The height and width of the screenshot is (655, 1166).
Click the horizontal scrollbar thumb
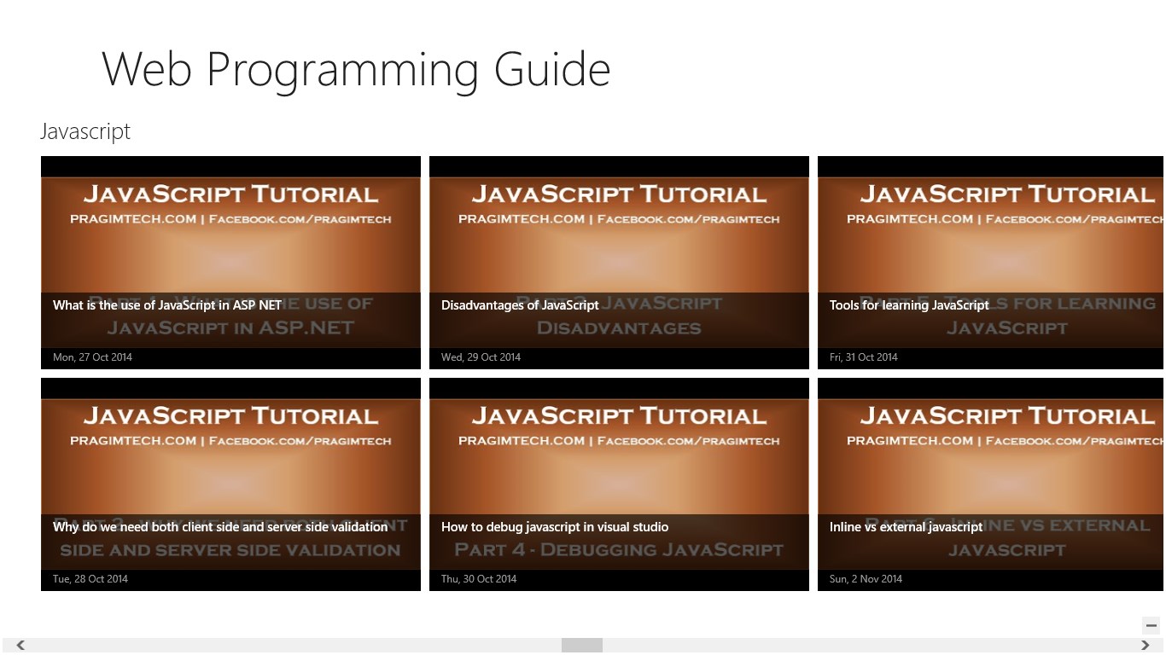pyautogui.click(x=581, y=646)
